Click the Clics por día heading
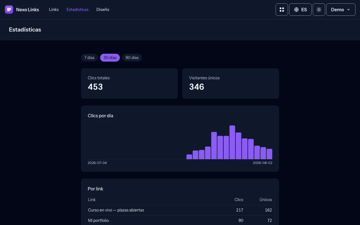The height and width of the screenshot is (225, 360). tap(100, 116)
